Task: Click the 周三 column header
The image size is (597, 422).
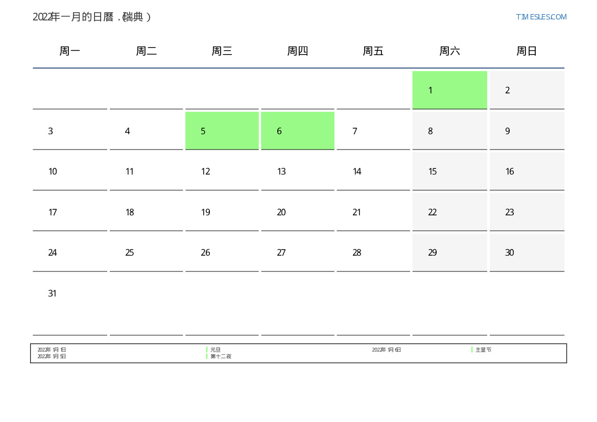Action: (x=222, y=51)
